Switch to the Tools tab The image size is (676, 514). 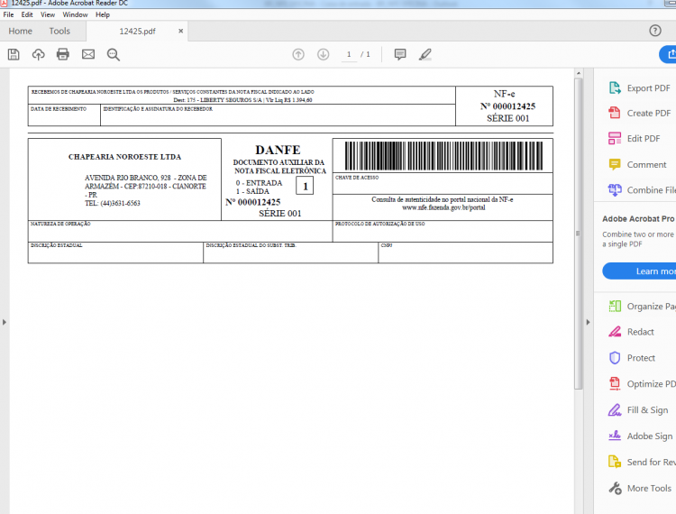coord(59,31)
